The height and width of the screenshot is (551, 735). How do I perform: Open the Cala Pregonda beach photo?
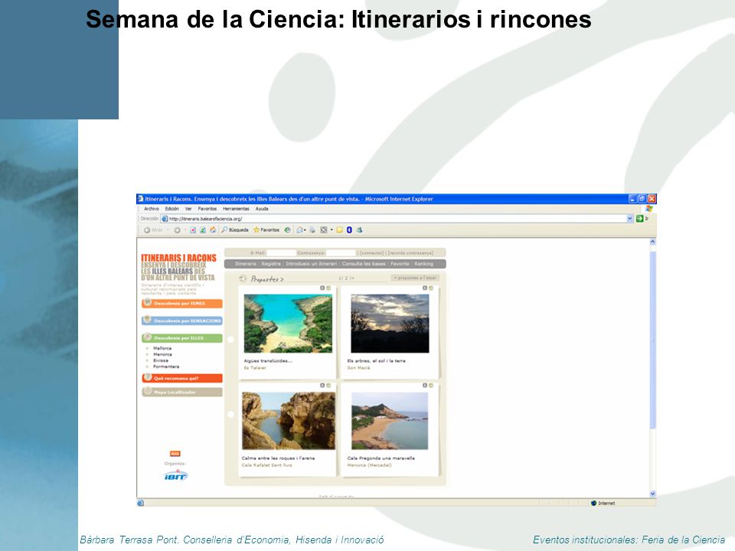[390, 421]
